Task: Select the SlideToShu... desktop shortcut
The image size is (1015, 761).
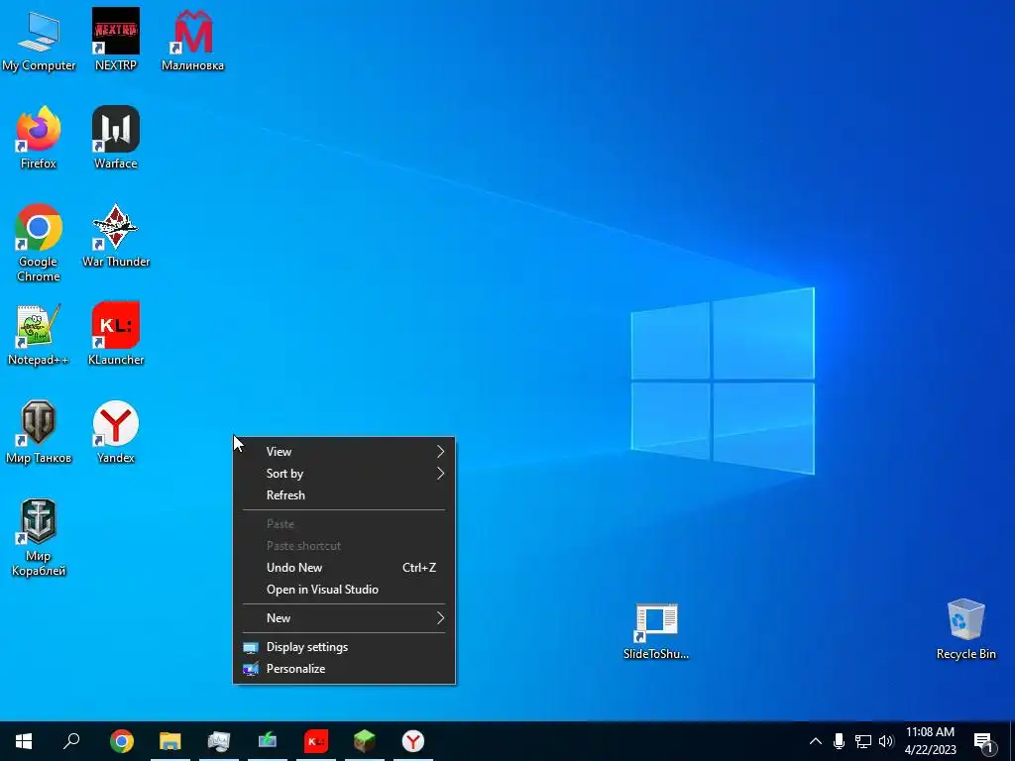Action: (x=656, y=631)
